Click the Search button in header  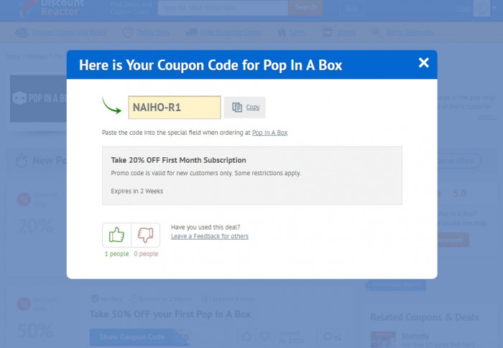(x=305, y=8)
